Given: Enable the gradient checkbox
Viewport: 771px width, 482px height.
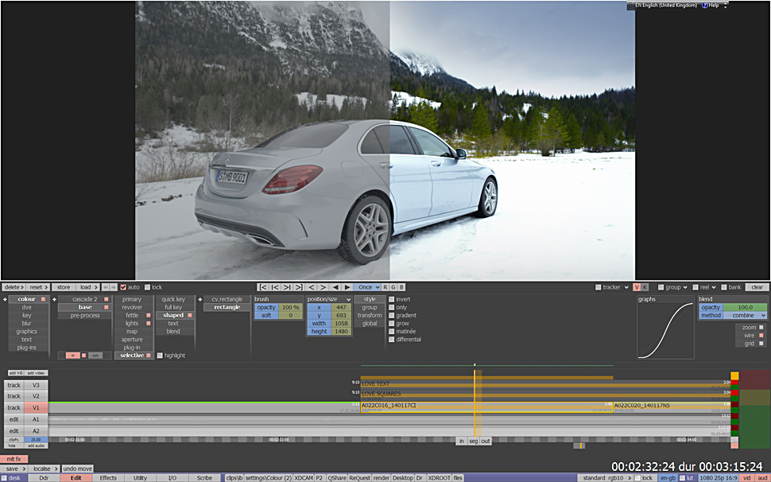Looking at the screenshot, I should point(392,316).
